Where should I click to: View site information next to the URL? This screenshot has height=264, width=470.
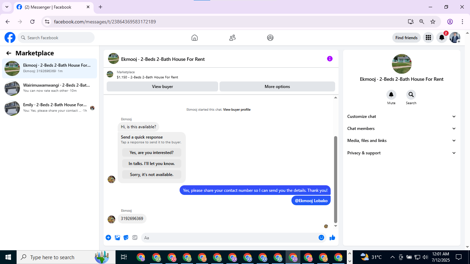[47, 22]
